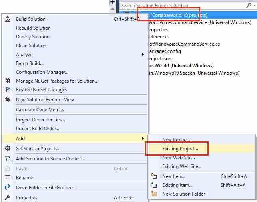Select New Solution Folder

point(201,194)
